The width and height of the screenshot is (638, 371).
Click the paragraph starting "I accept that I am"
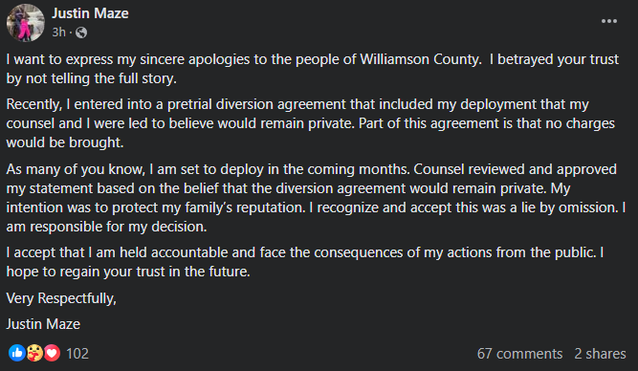[305, 262]
